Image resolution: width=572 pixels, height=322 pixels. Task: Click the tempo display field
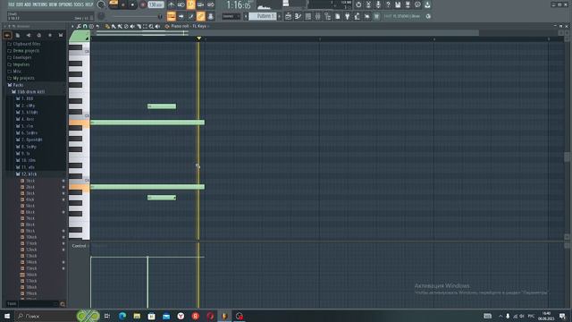pyautogui.click(x=156, y=4)
